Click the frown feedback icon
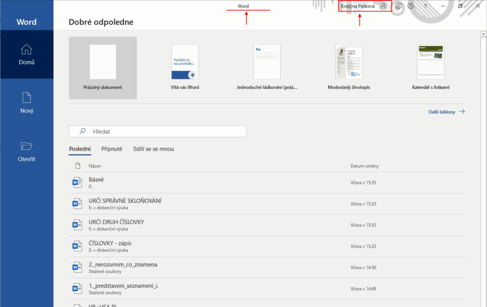This screenshot has width=487, height=307. (x=411, y=6)
